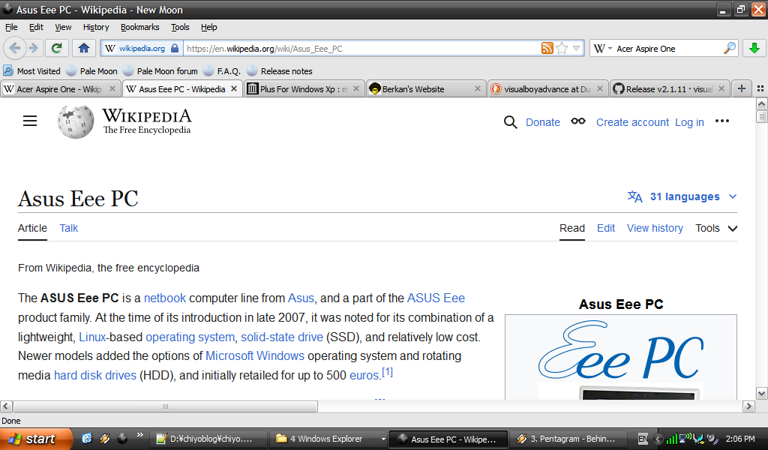Expand the Windows Explorer taskbar group
768x450 pixels.
tap(383, 439)
